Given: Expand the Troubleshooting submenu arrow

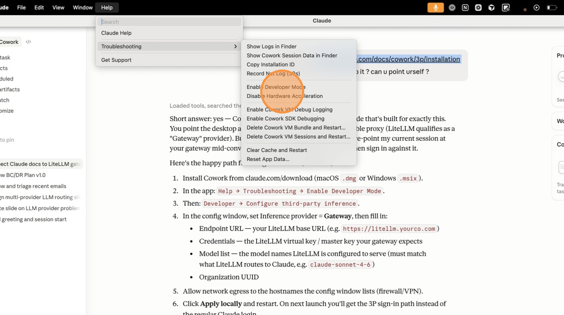Looking at the screenshot, I should (235, 46).
